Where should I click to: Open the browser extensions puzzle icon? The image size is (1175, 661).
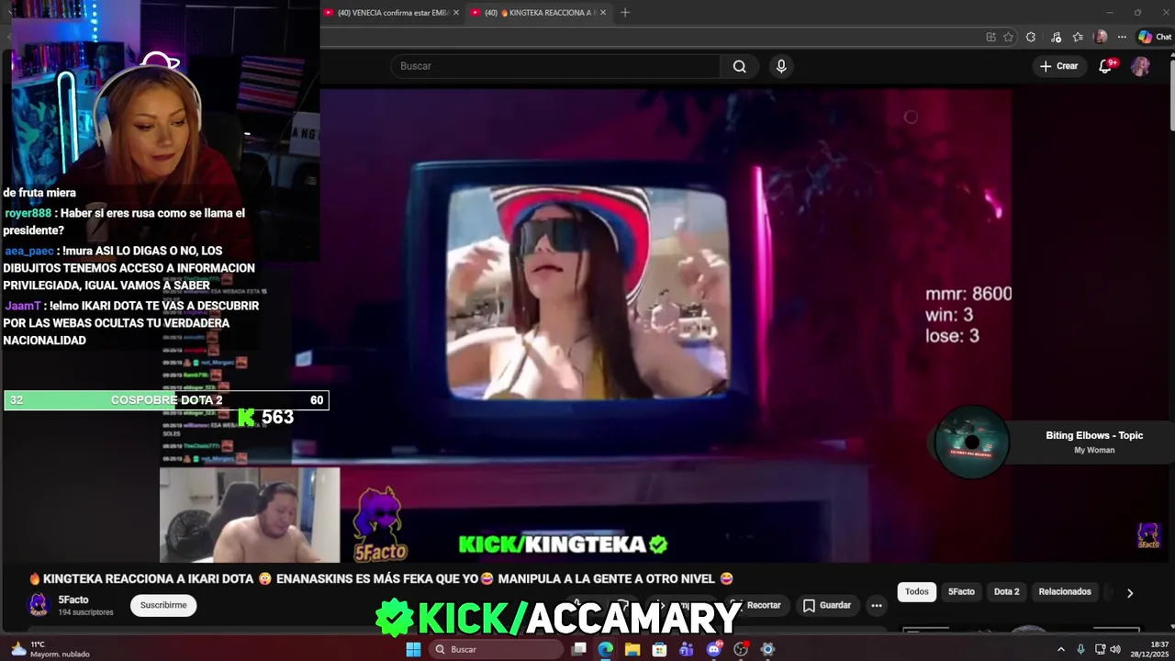(1031, 37)
